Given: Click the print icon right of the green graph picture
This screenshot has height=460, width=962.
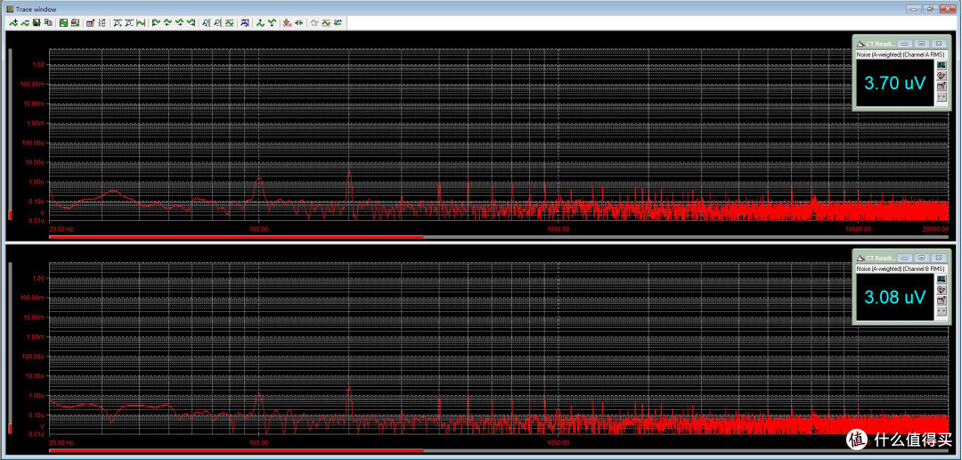Looking at the screenshot, I should [x=75, y=23].
